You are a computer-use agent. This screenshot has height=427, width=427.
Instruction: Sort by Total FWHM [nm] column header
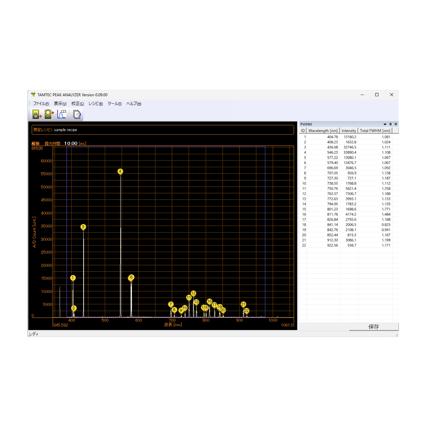375,131
